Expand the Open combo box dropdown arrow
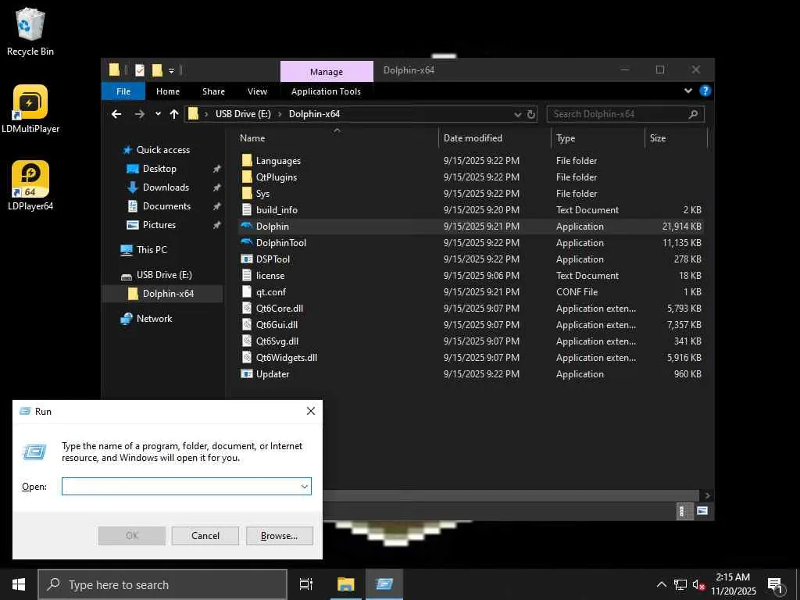 click(x=304, y=487)
